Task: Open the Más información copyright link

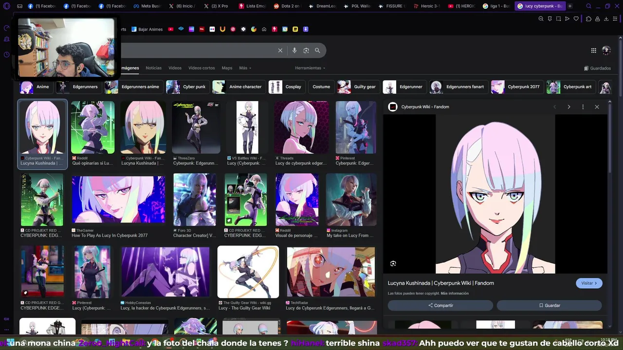Action: (455, 294)
